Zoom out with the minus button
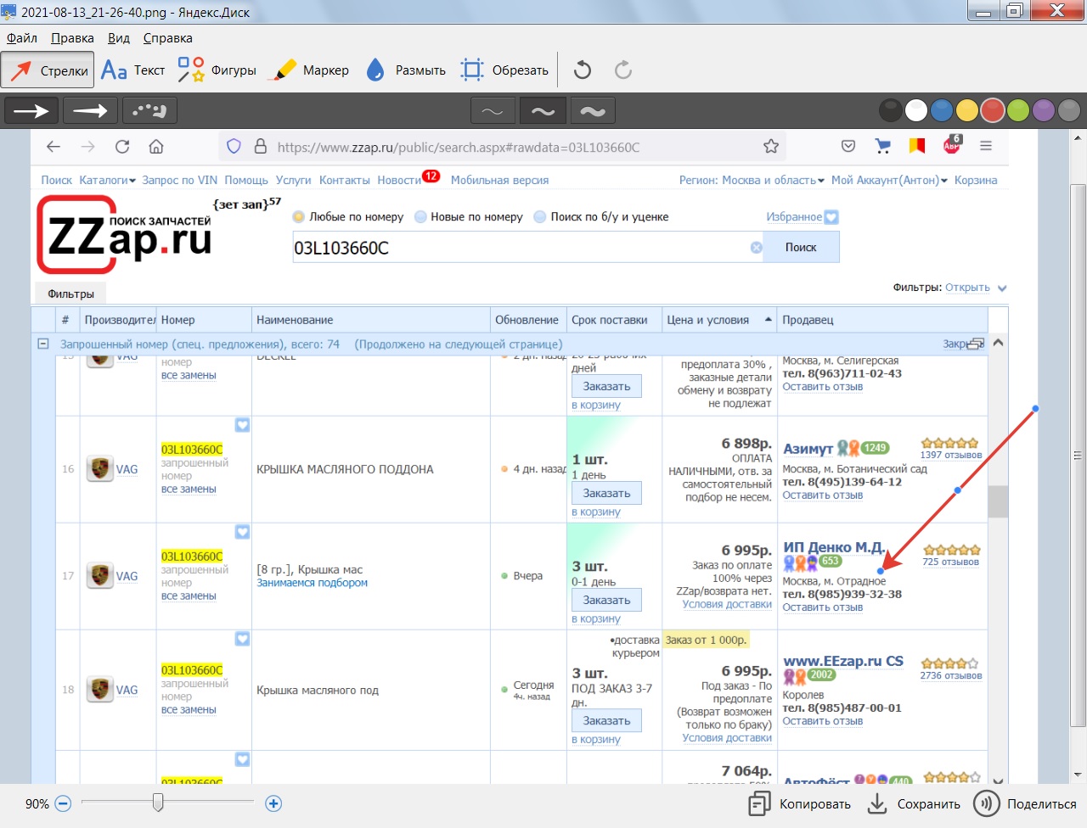Viewport: 1087px width, 828px height. click(63, 803)
